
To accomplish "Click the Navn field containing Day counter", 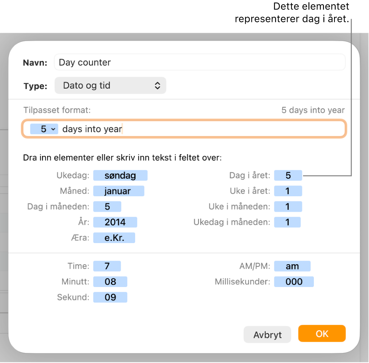I will (x=200, y=62).
